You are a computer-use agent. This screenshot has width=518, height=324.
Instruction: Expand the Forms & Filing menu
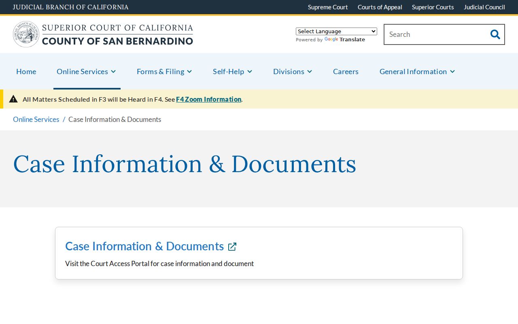[x=164, y=71]
